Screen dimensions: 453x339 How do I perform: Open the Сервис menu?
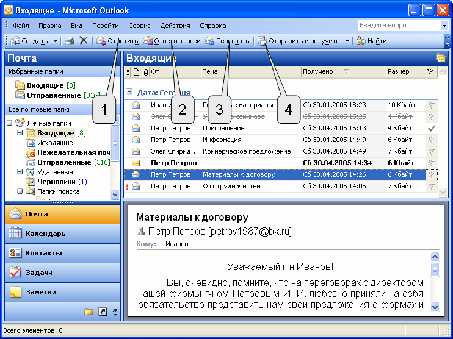click(139, 26)
